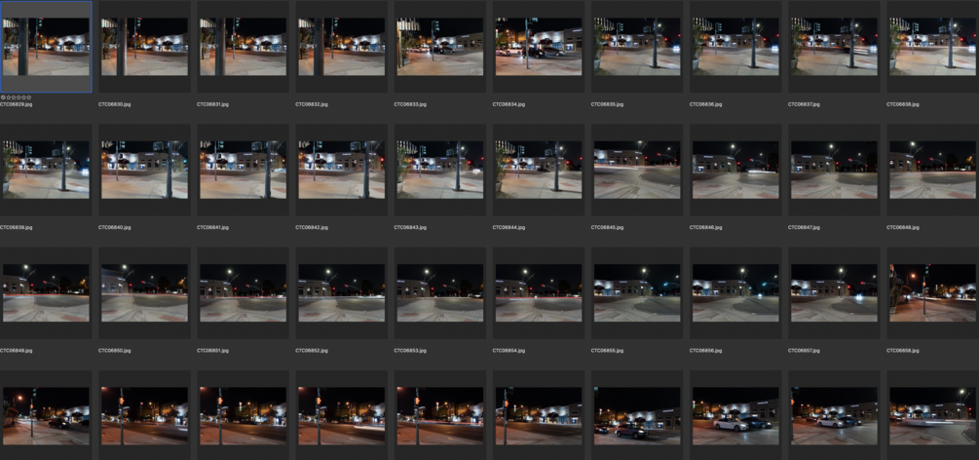
Task: Click the file name CTC06843.jpg
Action: (409, 227)
